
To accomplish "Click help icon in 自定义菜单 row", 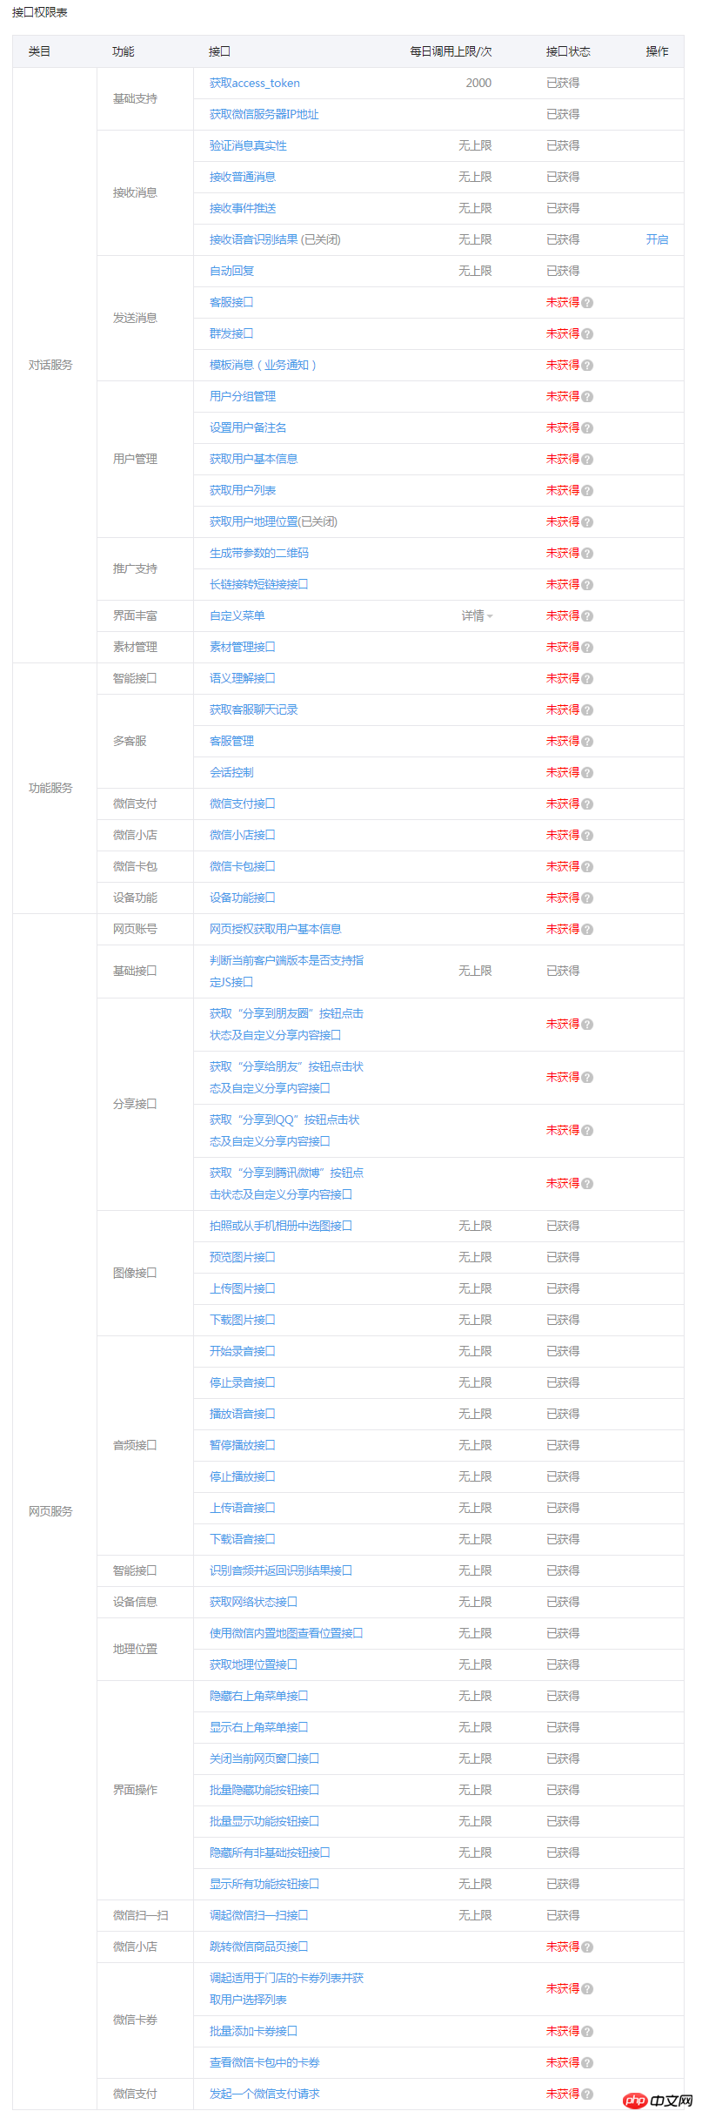I will 587,616.
